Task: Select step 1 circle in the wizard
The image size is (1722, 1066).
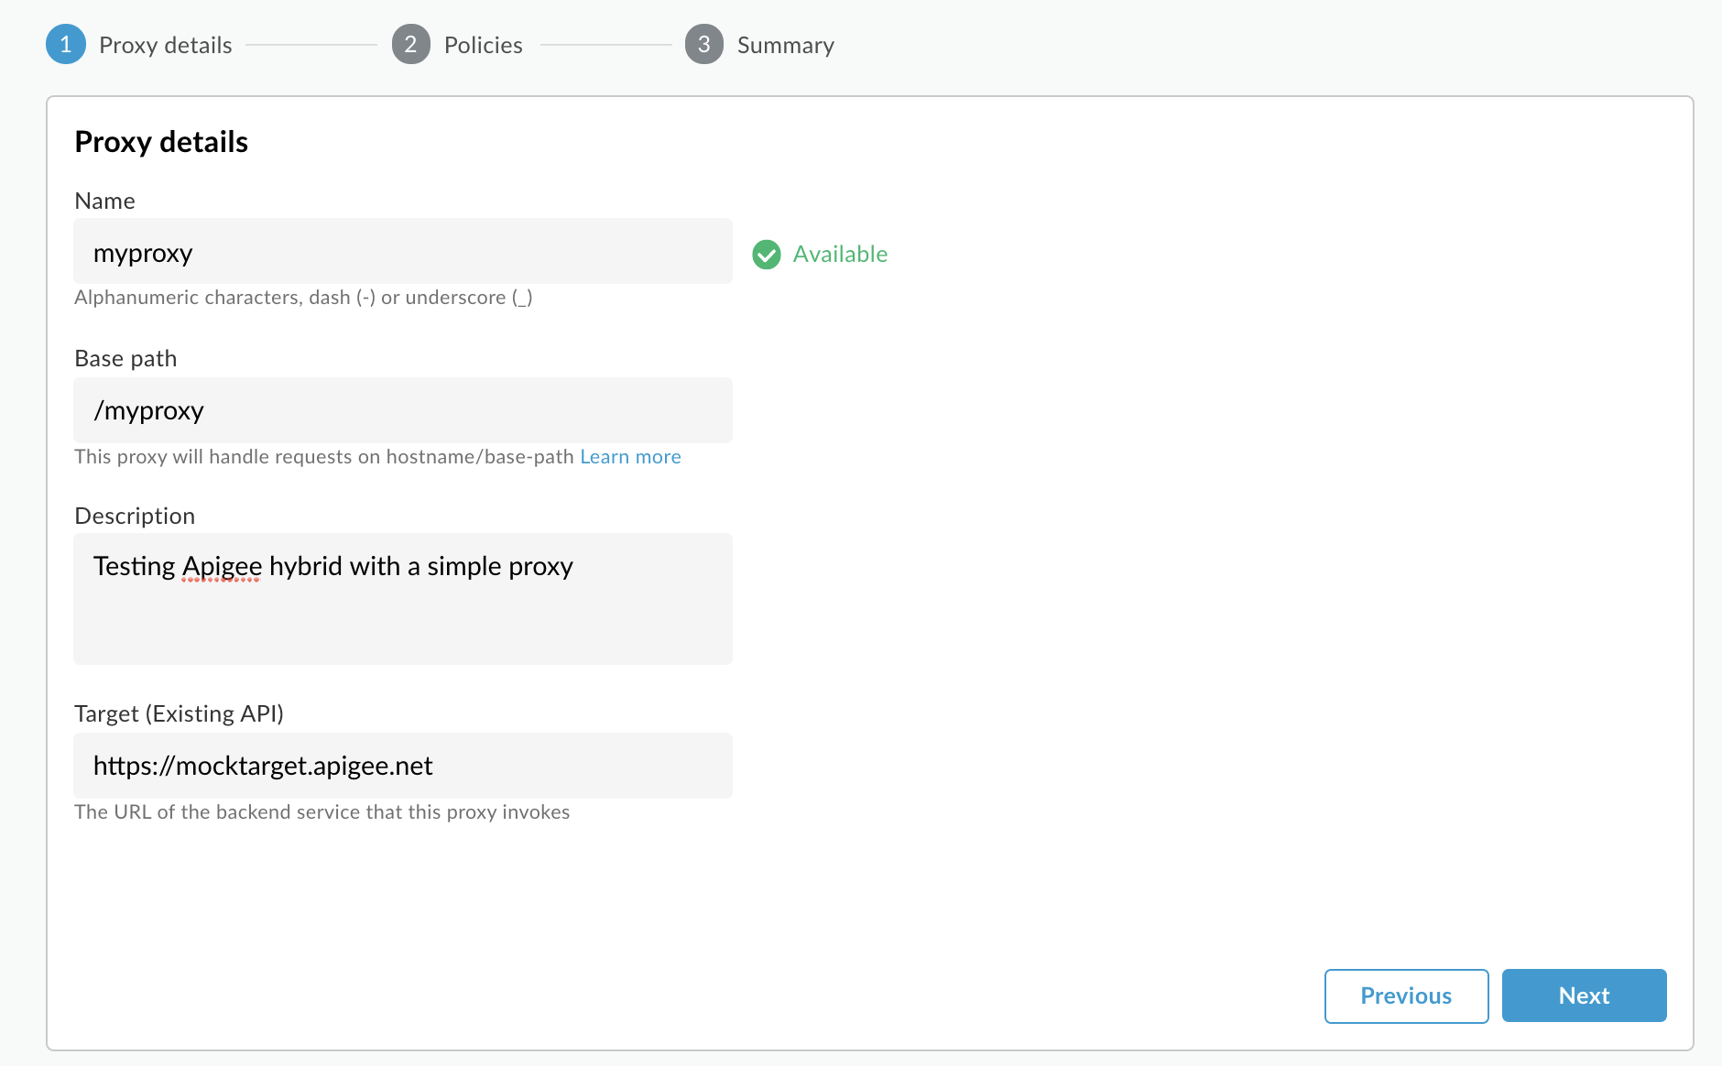Action: point(65,44)
